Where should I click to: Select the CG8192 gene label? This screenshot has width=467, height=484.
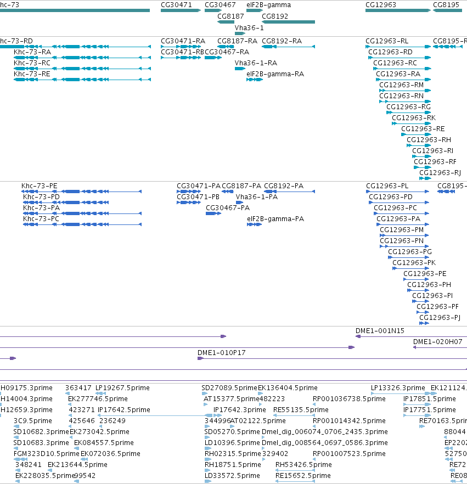[x=275, y=16]
